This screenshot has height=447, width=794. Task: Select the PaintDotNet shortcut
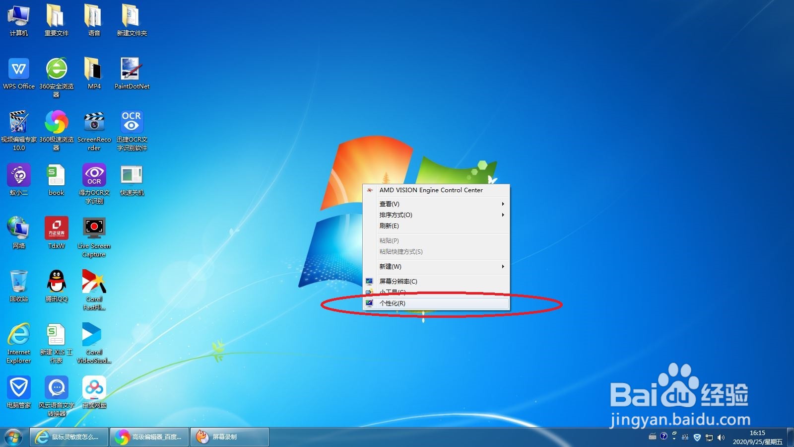coord(132,73)
